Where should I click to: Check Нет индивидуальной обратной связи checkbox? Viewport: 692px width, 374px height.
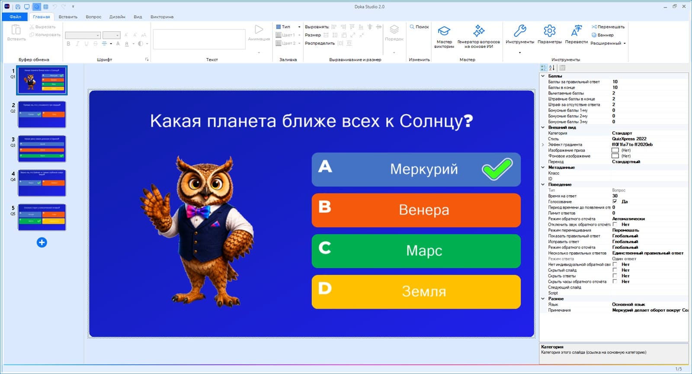click(615, 264)
